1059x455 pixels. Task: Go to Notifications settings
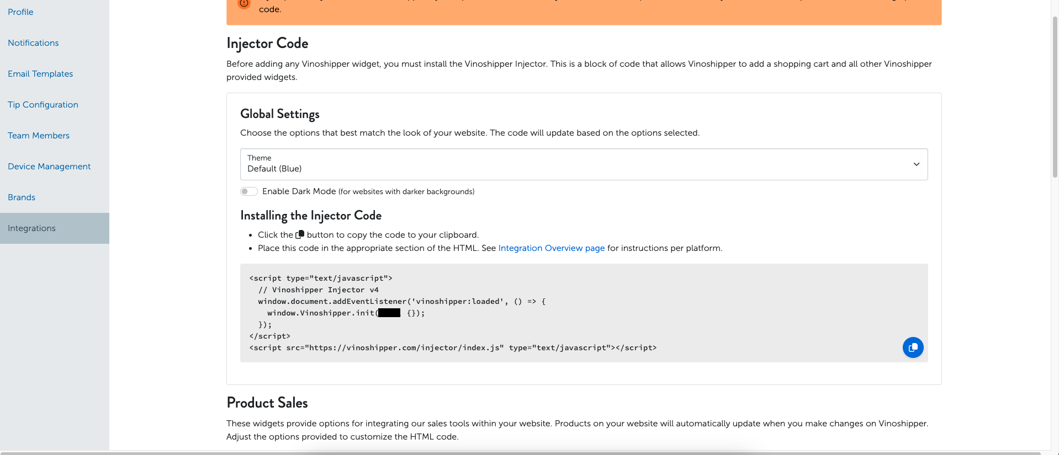tap(33, 43)
